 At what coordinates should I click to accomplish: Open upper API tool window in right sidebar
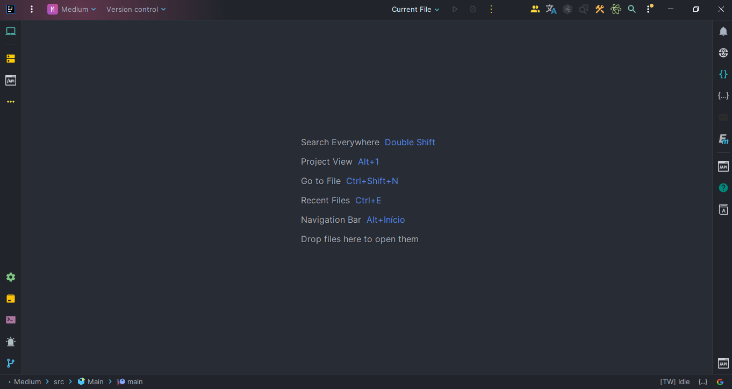723,166
